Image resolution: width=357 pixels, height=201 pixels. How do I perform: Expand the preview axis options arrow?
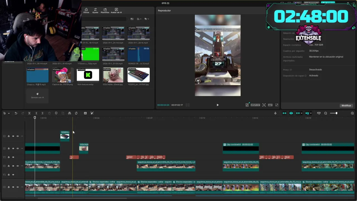(311, 113)
